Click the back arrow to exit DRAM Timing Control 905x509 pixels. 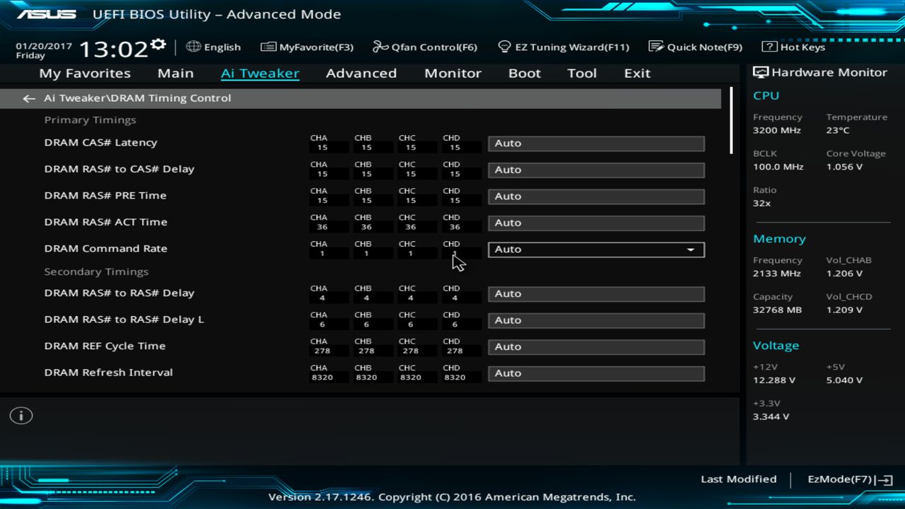pos(28,98)
